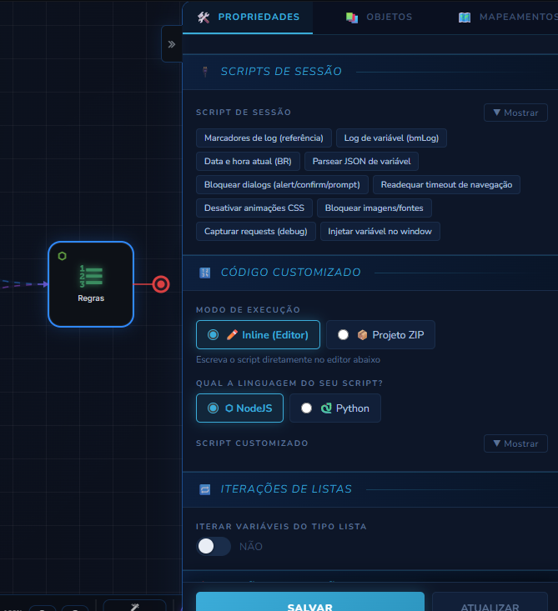This screenshot has width=558, height=611.
Task: Select Projeto ZIP execution mode
Action: click(x=380, y=335)
